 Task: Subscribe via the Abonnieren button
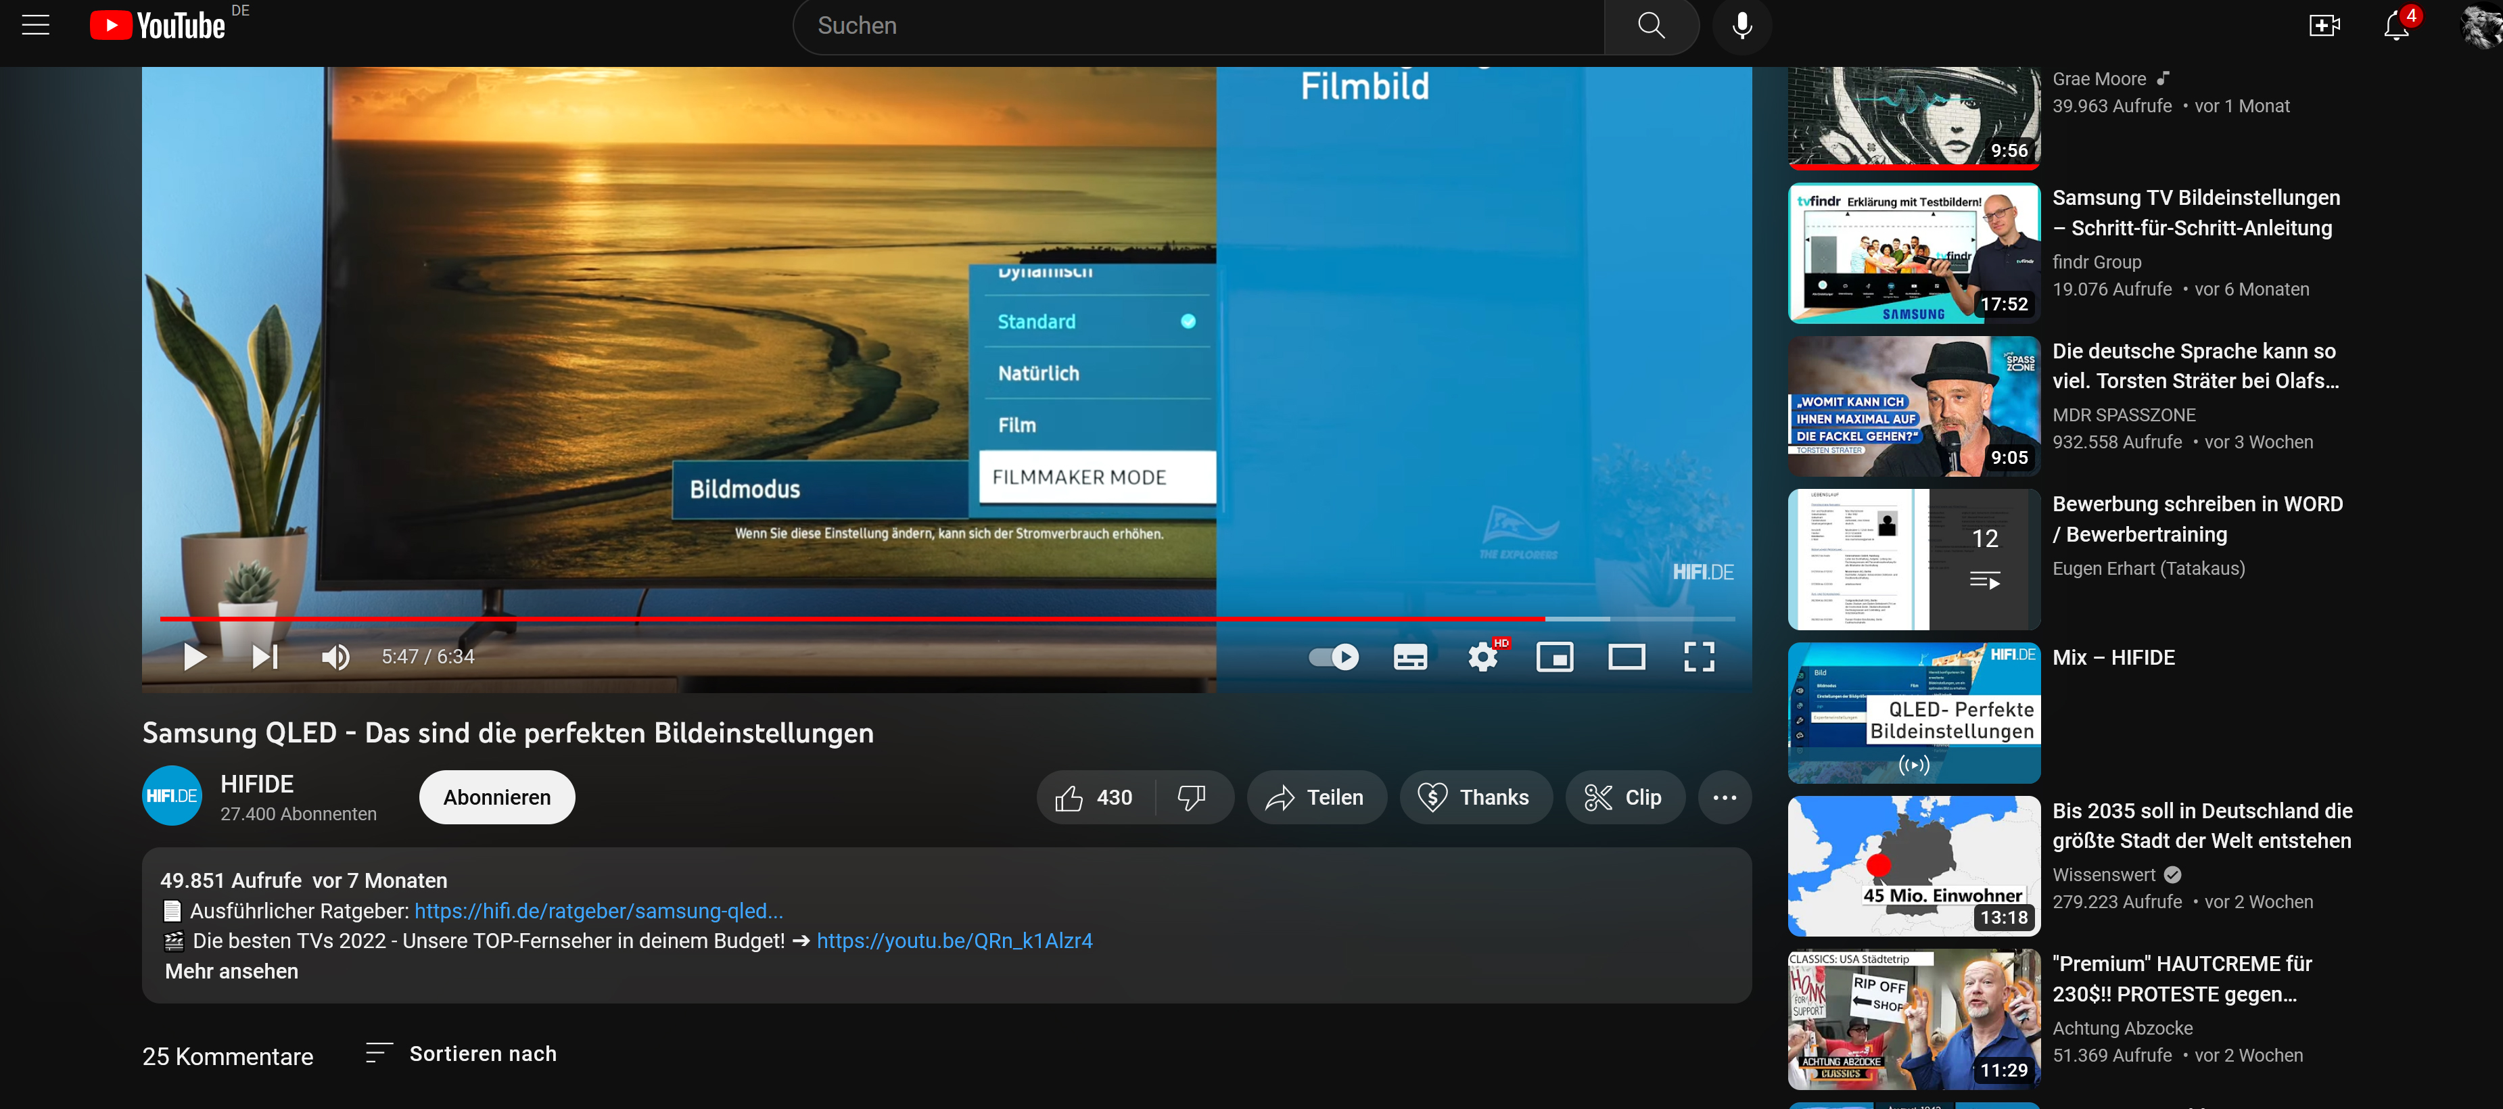(x=496, y=798)
